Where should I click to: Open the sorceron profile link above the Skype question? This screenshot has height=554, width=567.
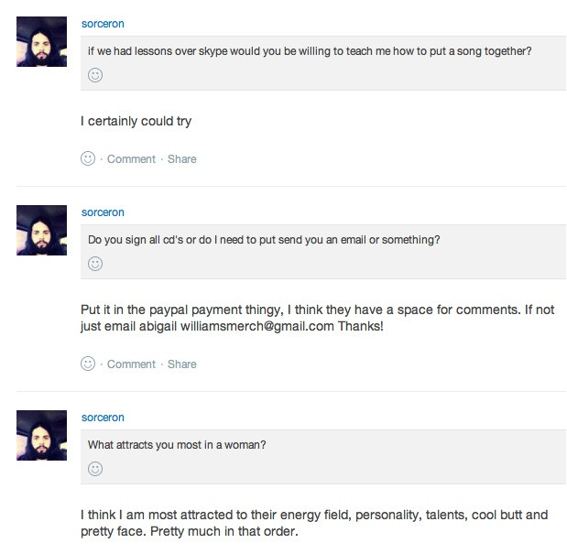click(x=103, y=24)
